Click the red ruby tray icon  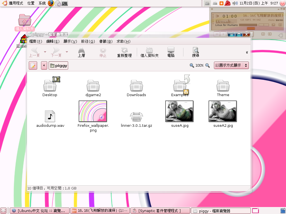click(x=227, y=3)
